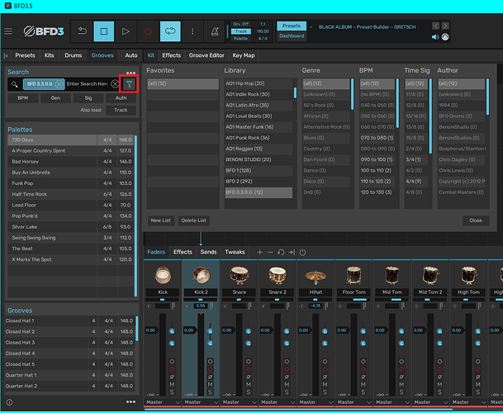Switch to the Kits browser tab

point(49,55)
